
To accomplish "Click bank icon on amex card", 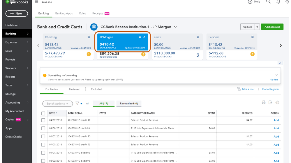I will click(x=198, y=37).
